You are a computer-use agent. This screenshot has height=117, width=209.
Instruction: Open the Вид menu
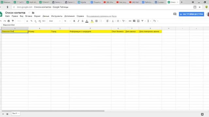[22, 16]
